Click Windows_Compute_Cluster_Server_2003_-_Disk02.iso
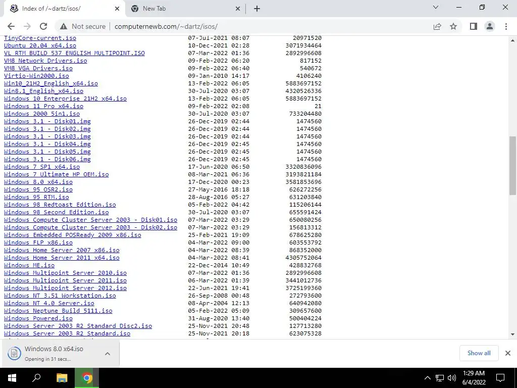517x388 pixels. tap(91, 228)
